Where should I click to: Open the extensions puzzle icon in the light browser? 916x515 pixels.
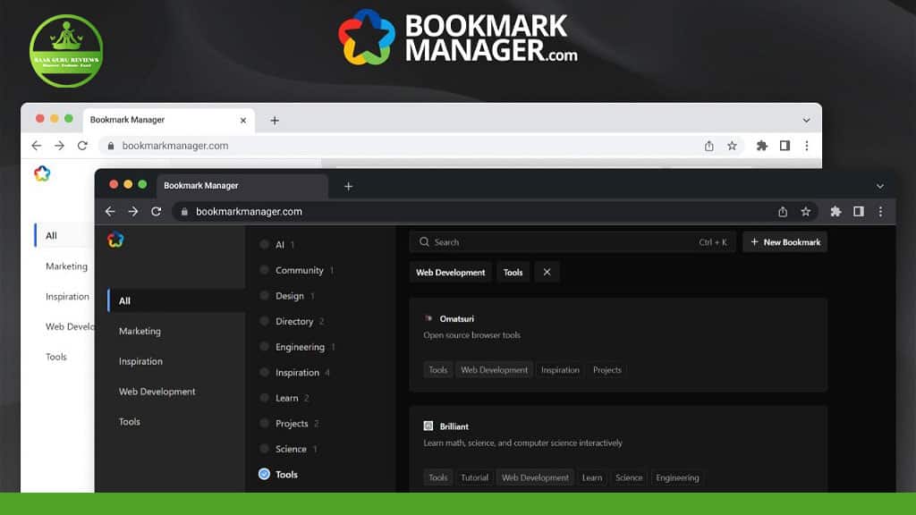tap(762, 146)
